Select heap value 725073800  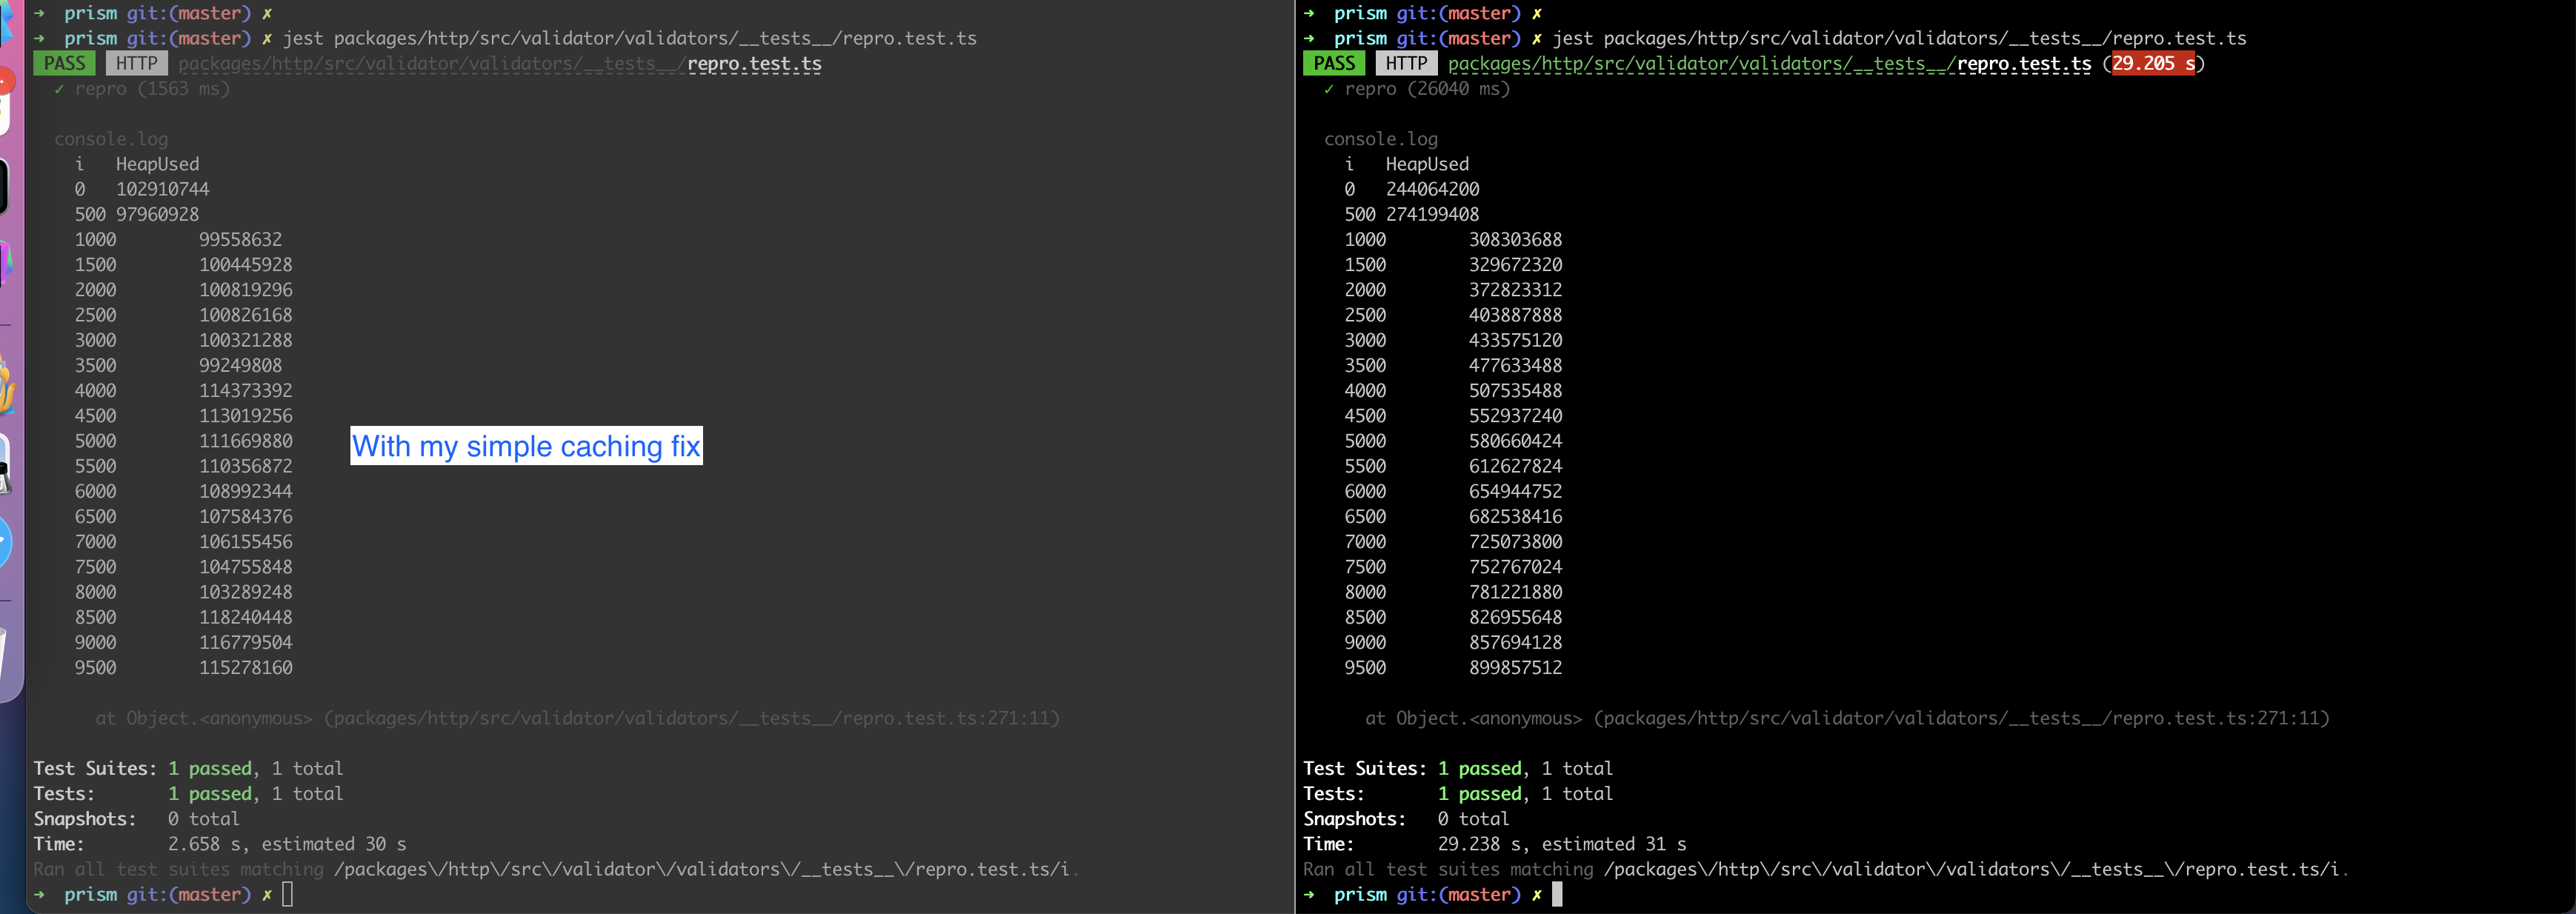point(1515,542)
